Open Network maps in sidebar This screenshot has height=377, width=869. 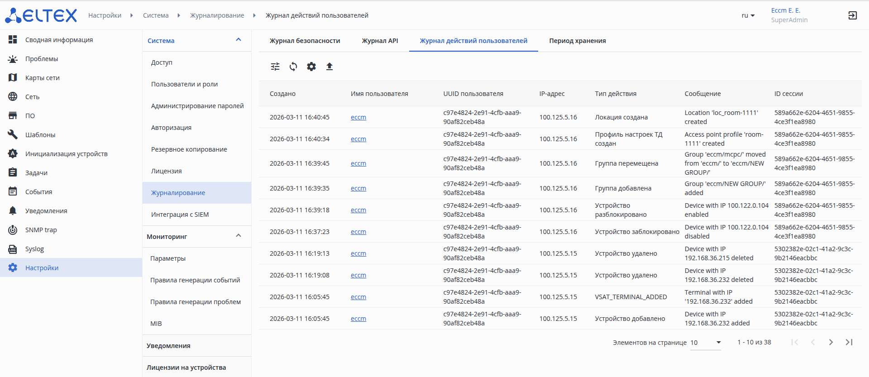43,78
